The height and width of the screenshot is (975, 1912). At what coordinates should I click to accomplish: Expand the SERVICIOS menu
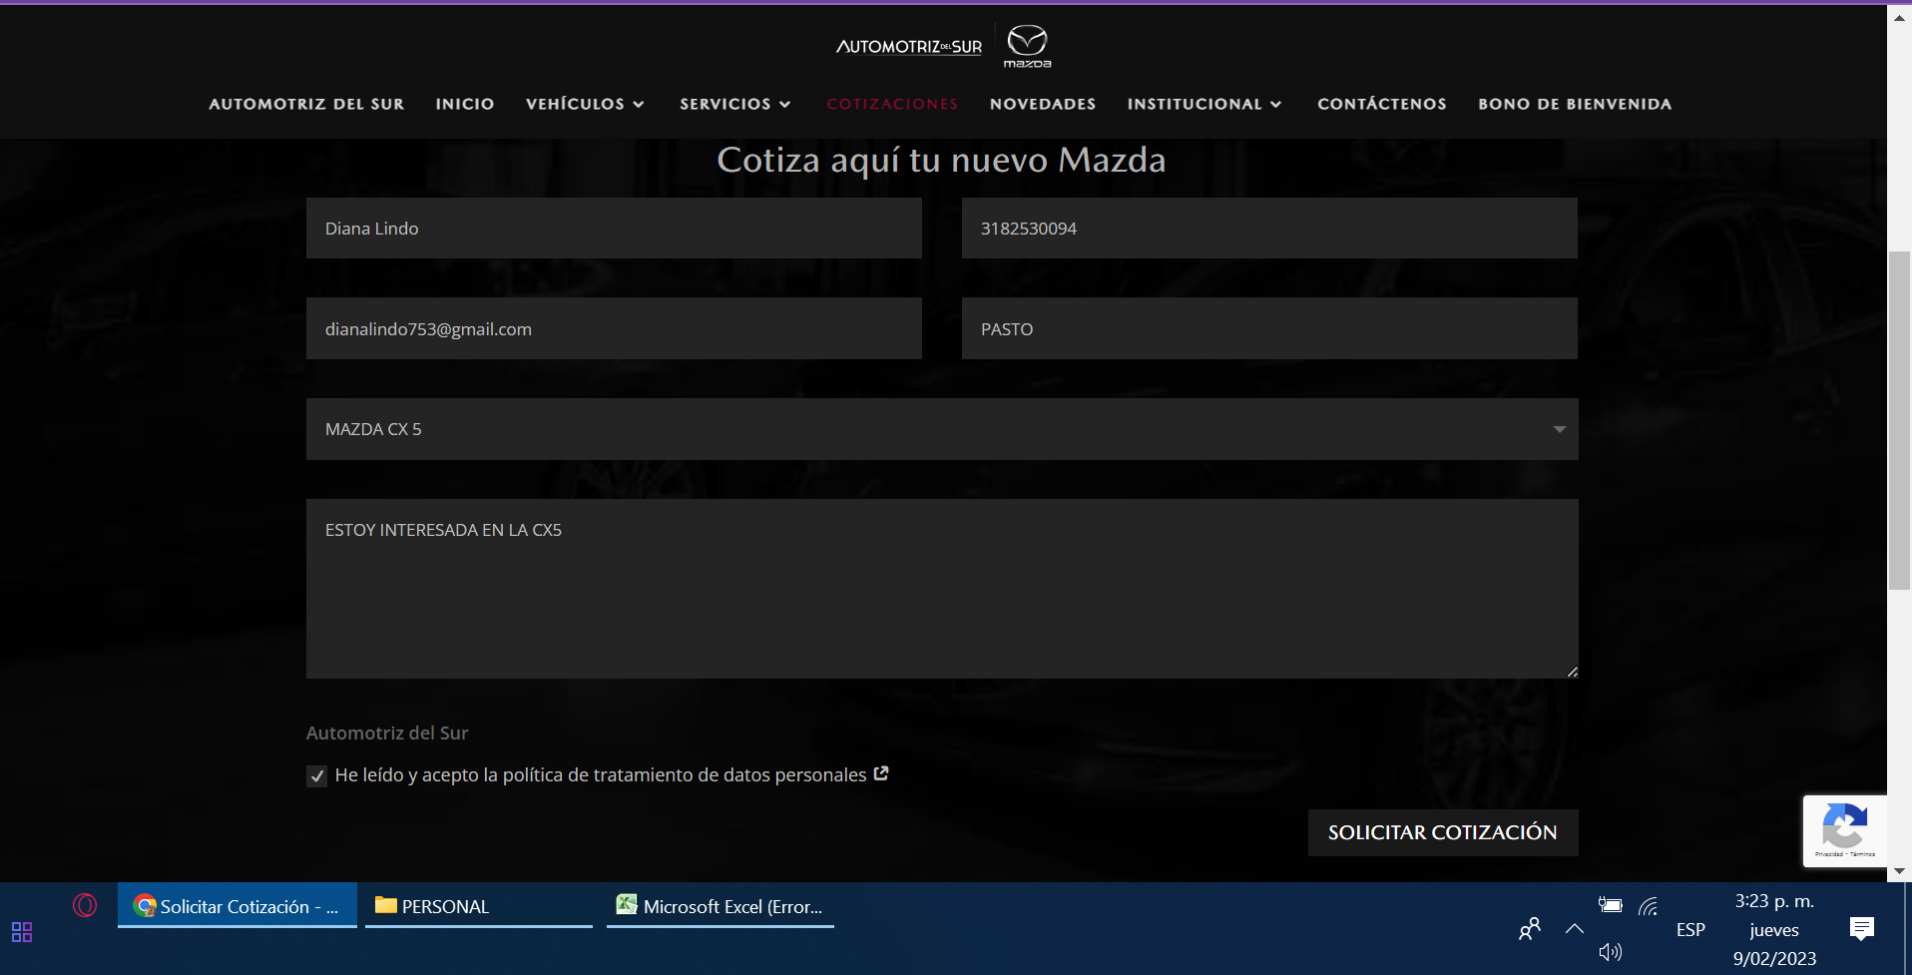[734, 104]
